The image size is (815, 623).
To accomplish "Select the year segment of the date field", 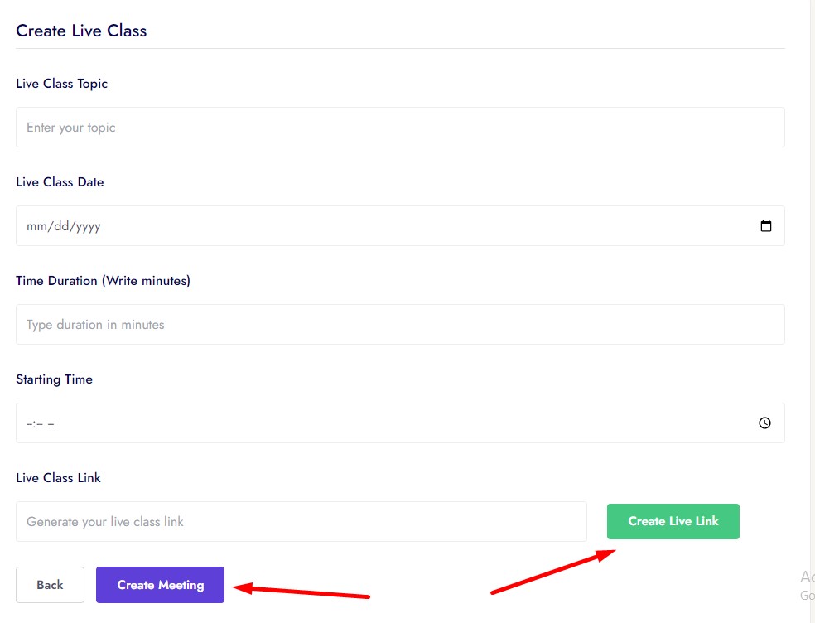I will [x=87, y=226].
